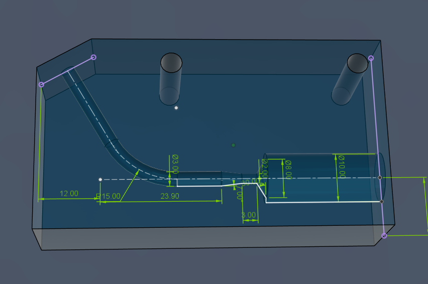
Task: Click the dark point at the centerline's right end
Action: point(380,178)
